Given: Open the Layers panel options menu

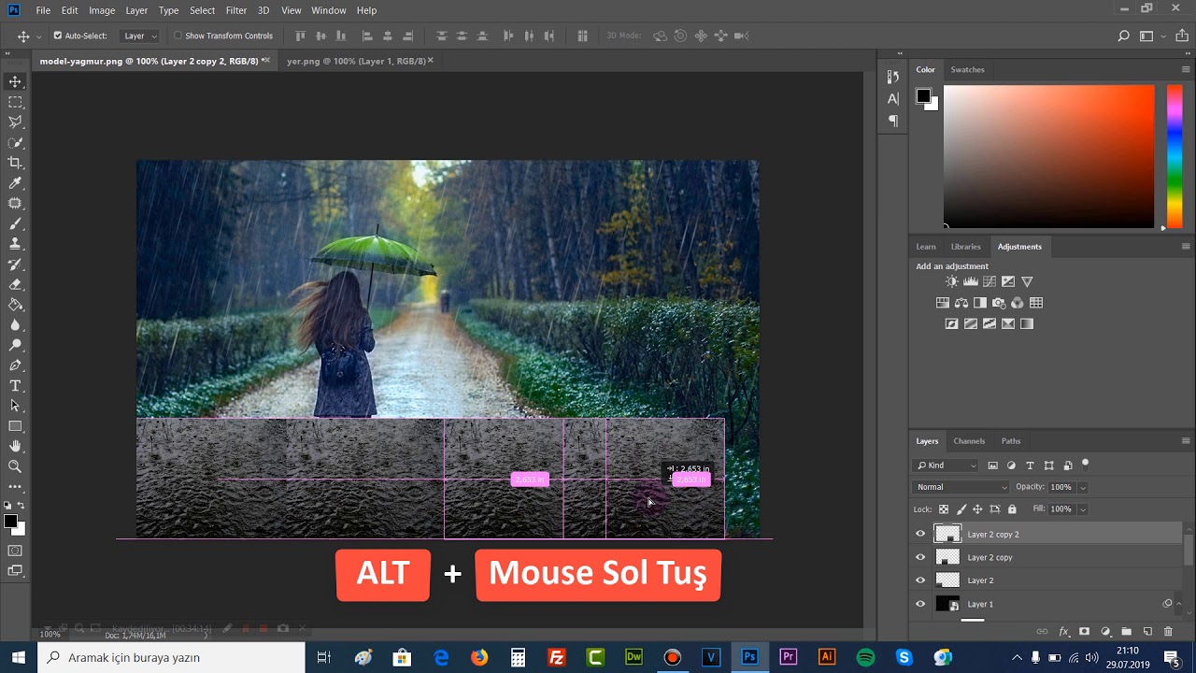Looking at the screenshot, I should [1186, 441].
